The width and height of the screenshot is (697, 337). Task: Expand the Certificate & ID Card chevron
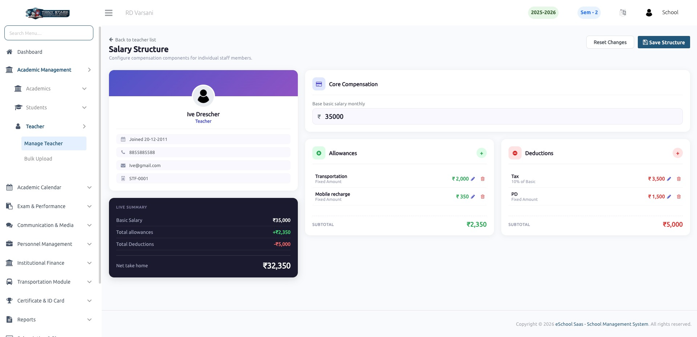tap(89, 301)
